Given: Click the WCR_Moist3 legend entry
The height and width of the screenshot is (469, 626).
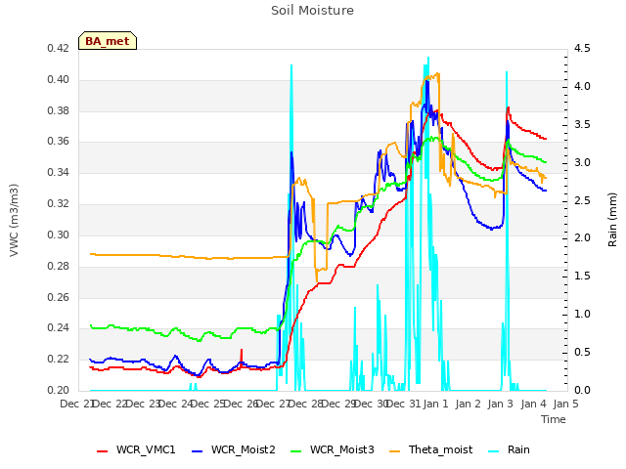Looking at the screenshot, I should click(x=333, y=449).
